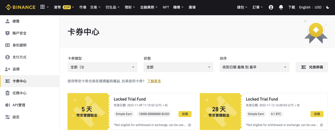The height and width of the screenshot is (133, 335).
Task: Open the 廣場 page
Action: coord(192,7)
